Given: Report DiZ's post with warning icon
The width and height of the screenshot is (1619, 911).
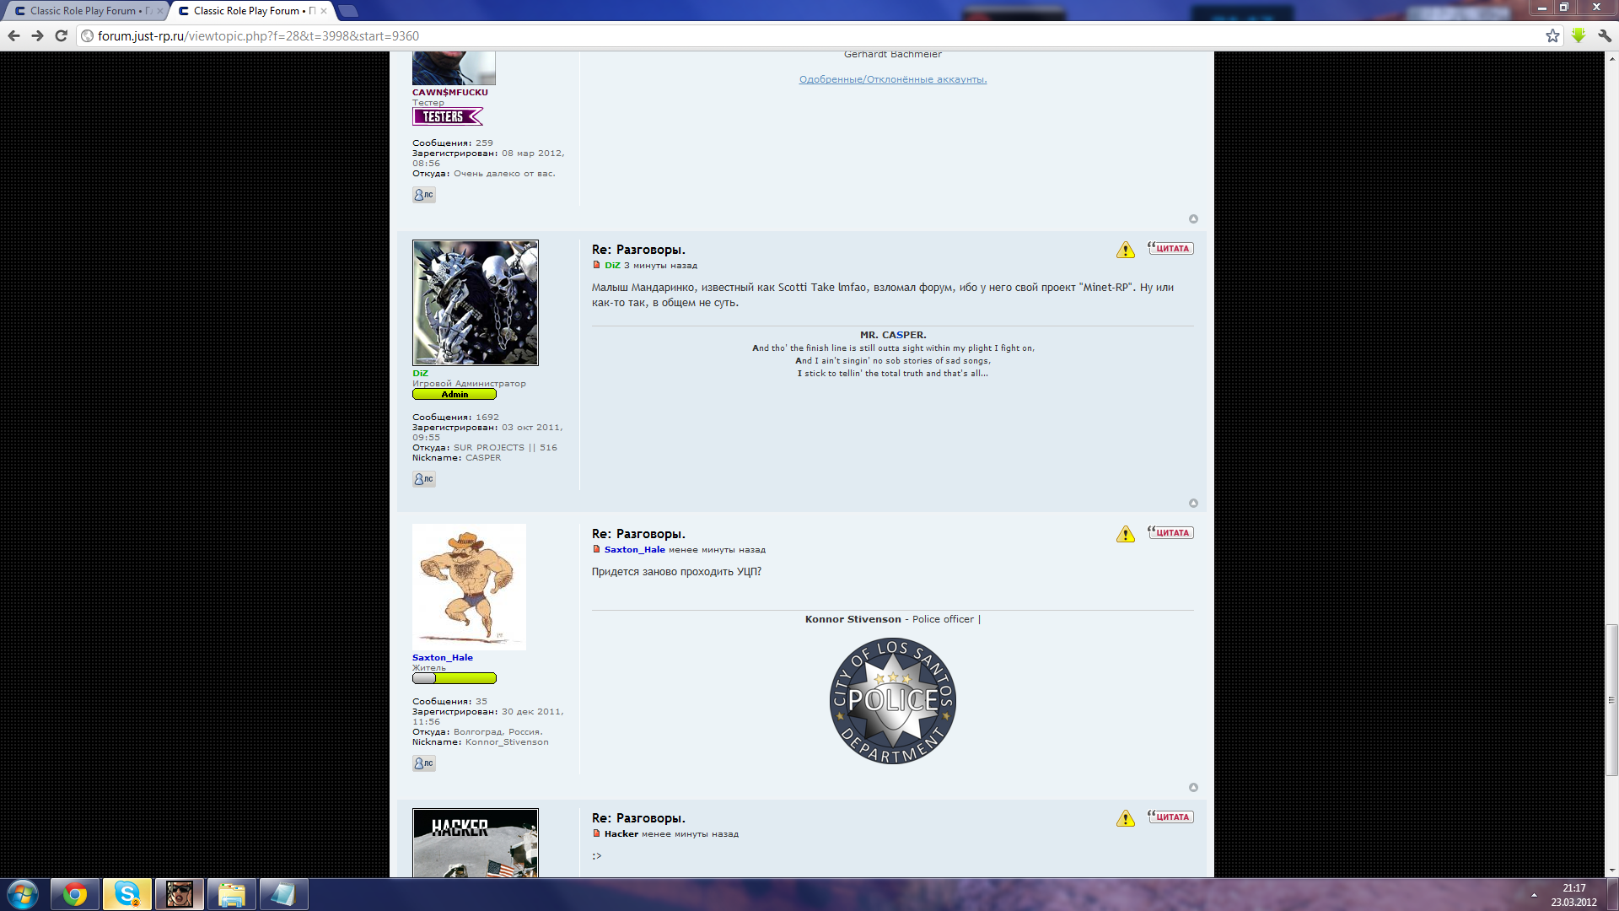Looking at the screenshot, I should (1125, 250).
